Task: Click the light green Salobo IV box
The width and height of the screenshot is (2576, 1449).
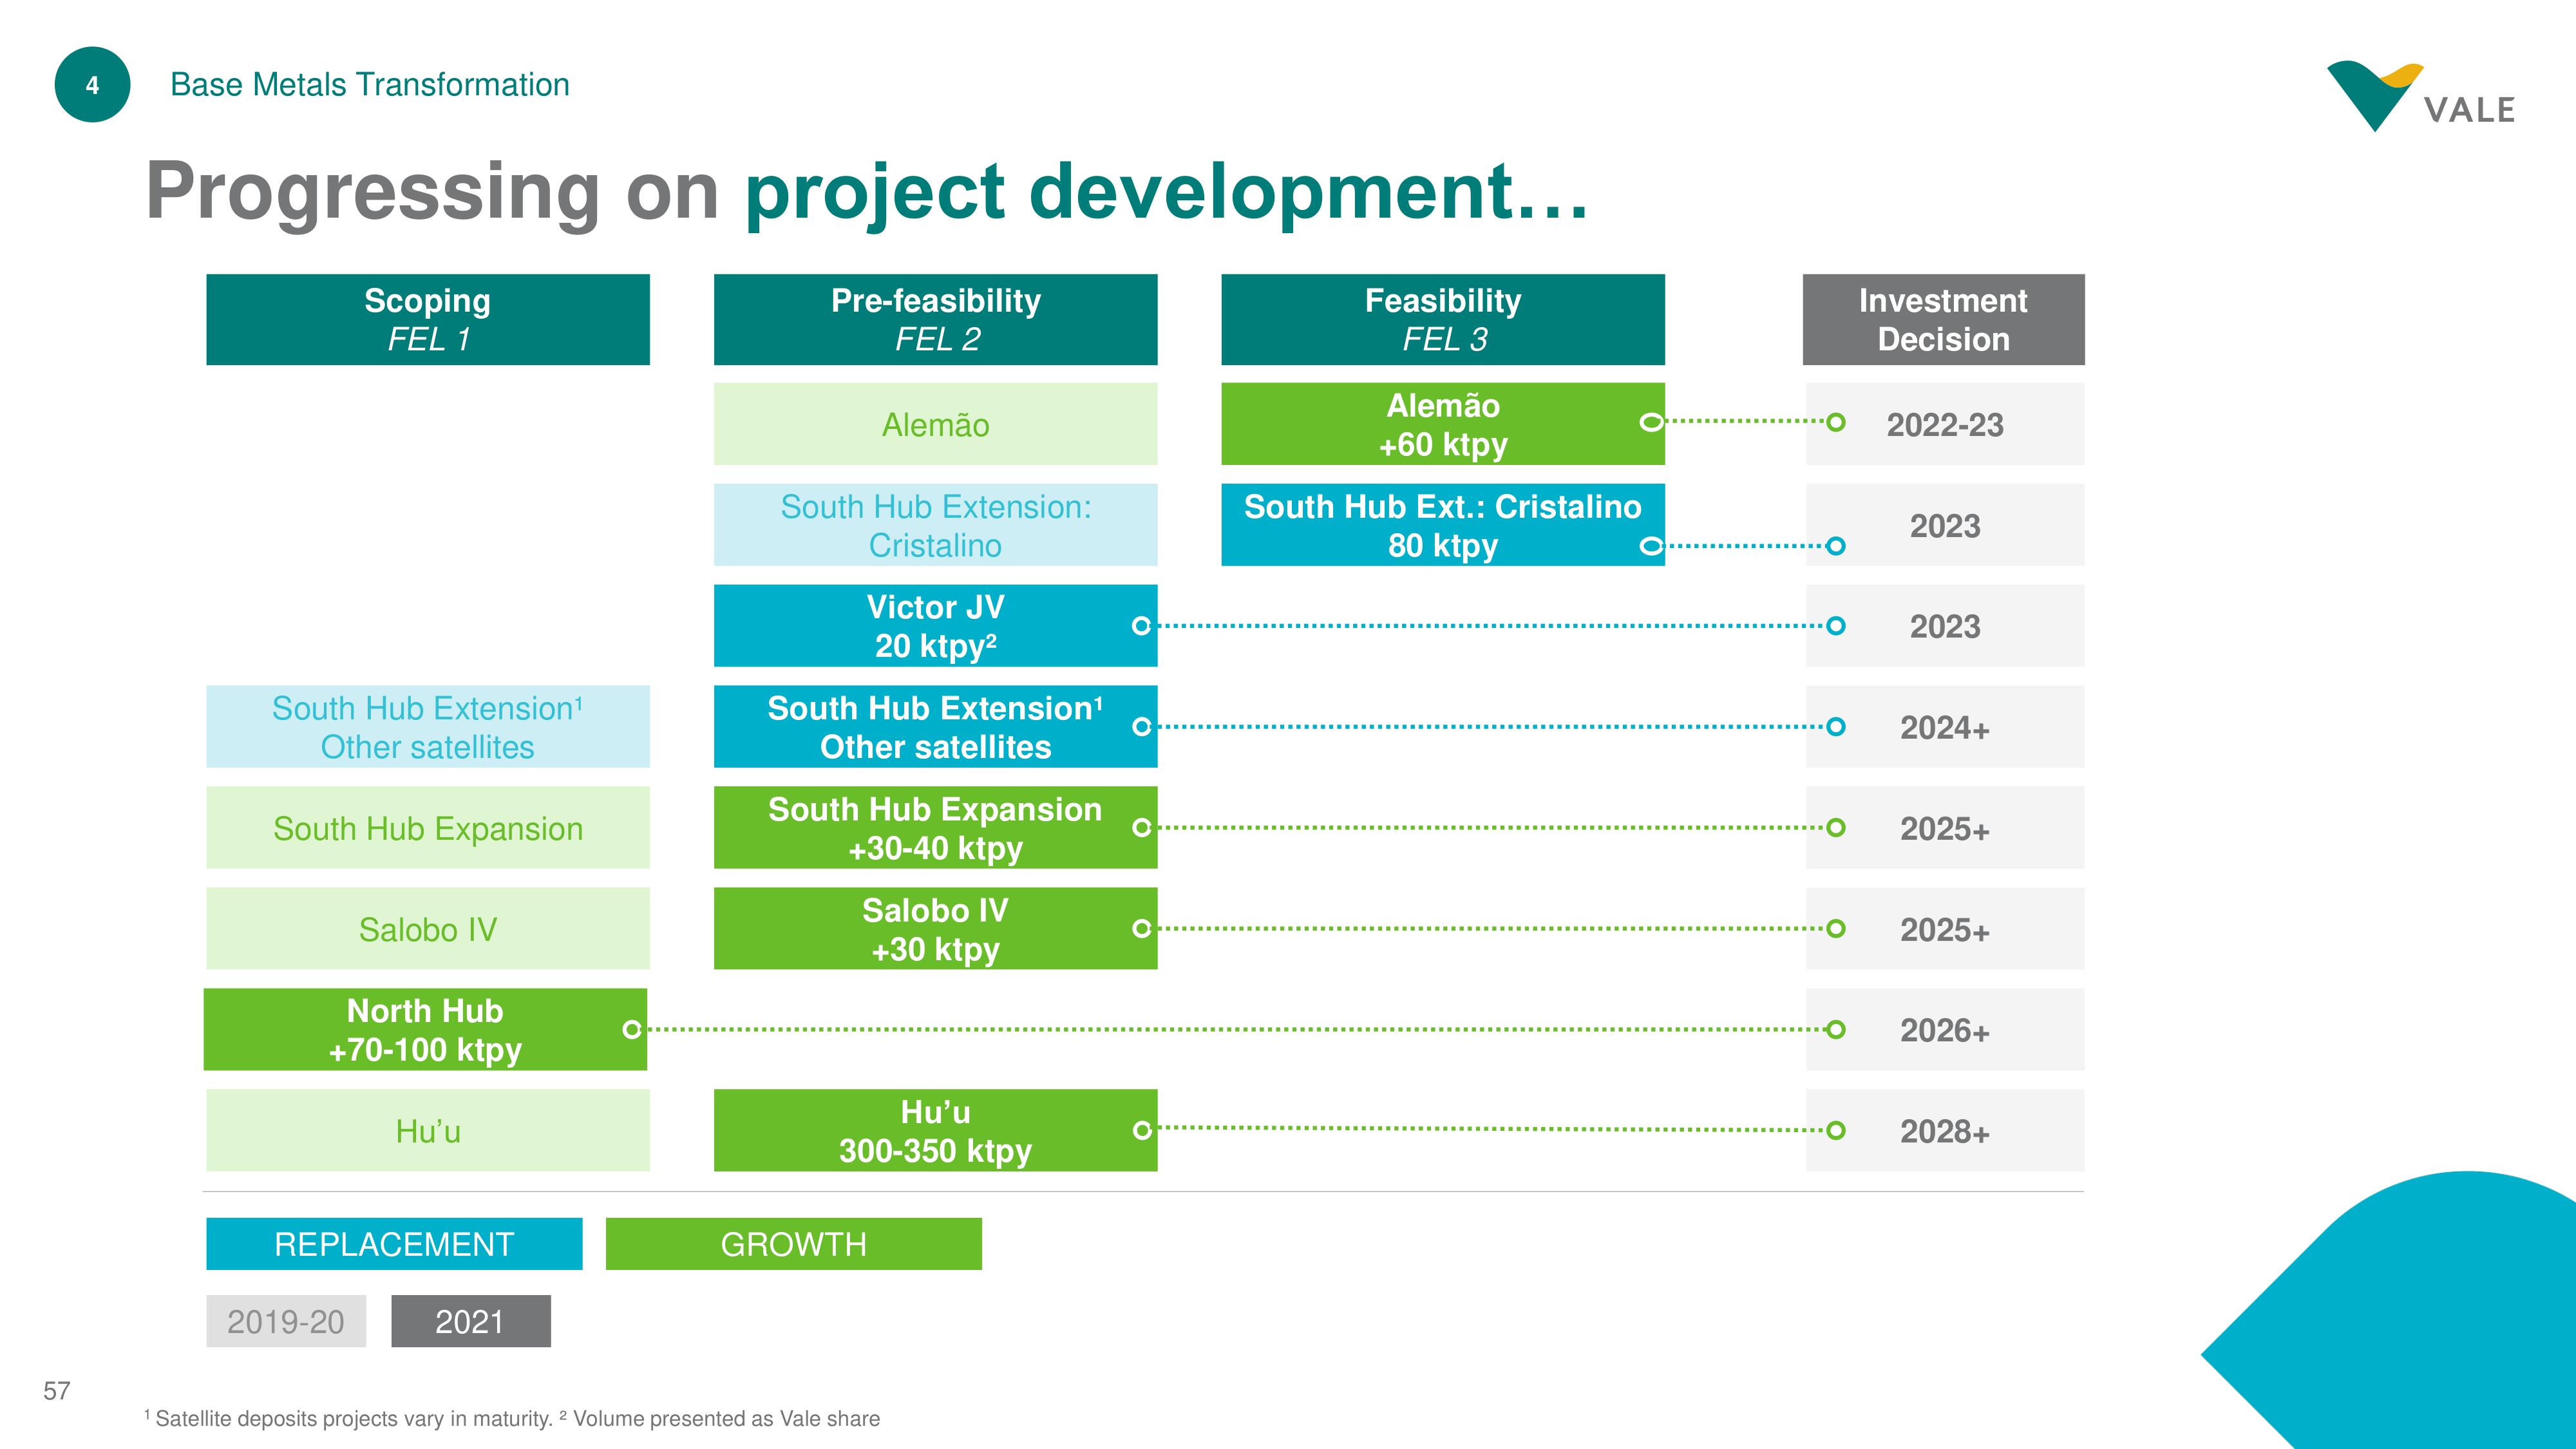Action: (428, 929)
